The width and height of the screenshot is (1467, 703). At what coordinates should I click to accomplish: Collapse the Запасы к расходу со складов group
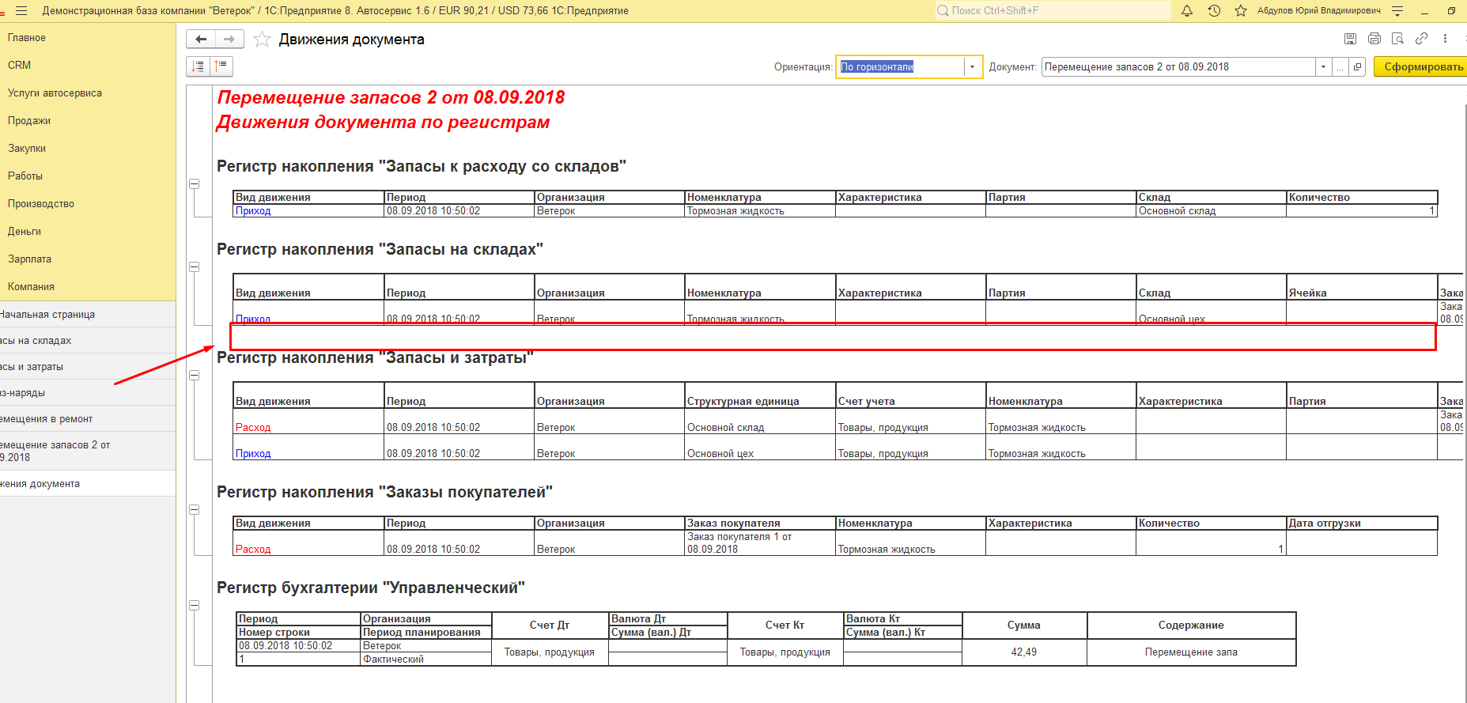[x=194, y=183]
